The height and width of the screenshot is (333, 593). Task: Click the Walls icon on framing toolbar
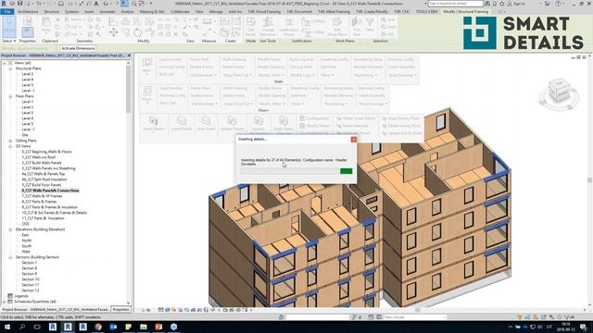146,65
